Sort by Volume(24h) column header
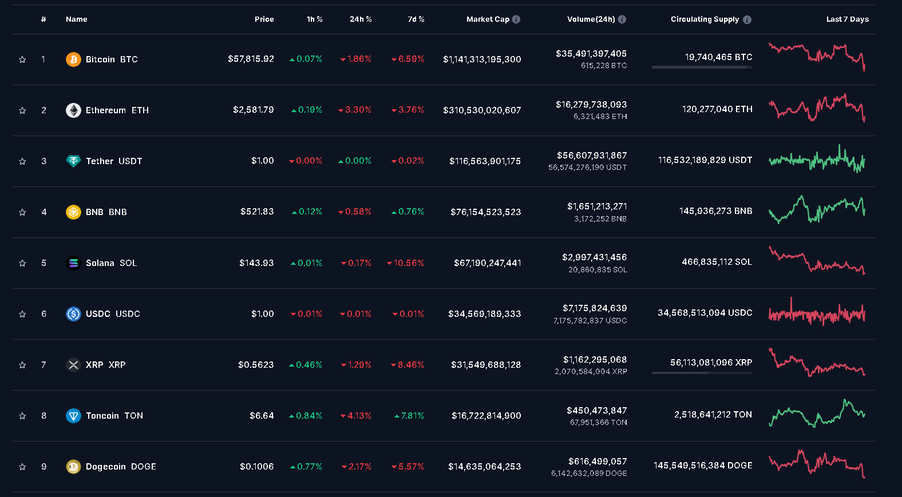Screen dimensions: 902x497 click(591, 19)
